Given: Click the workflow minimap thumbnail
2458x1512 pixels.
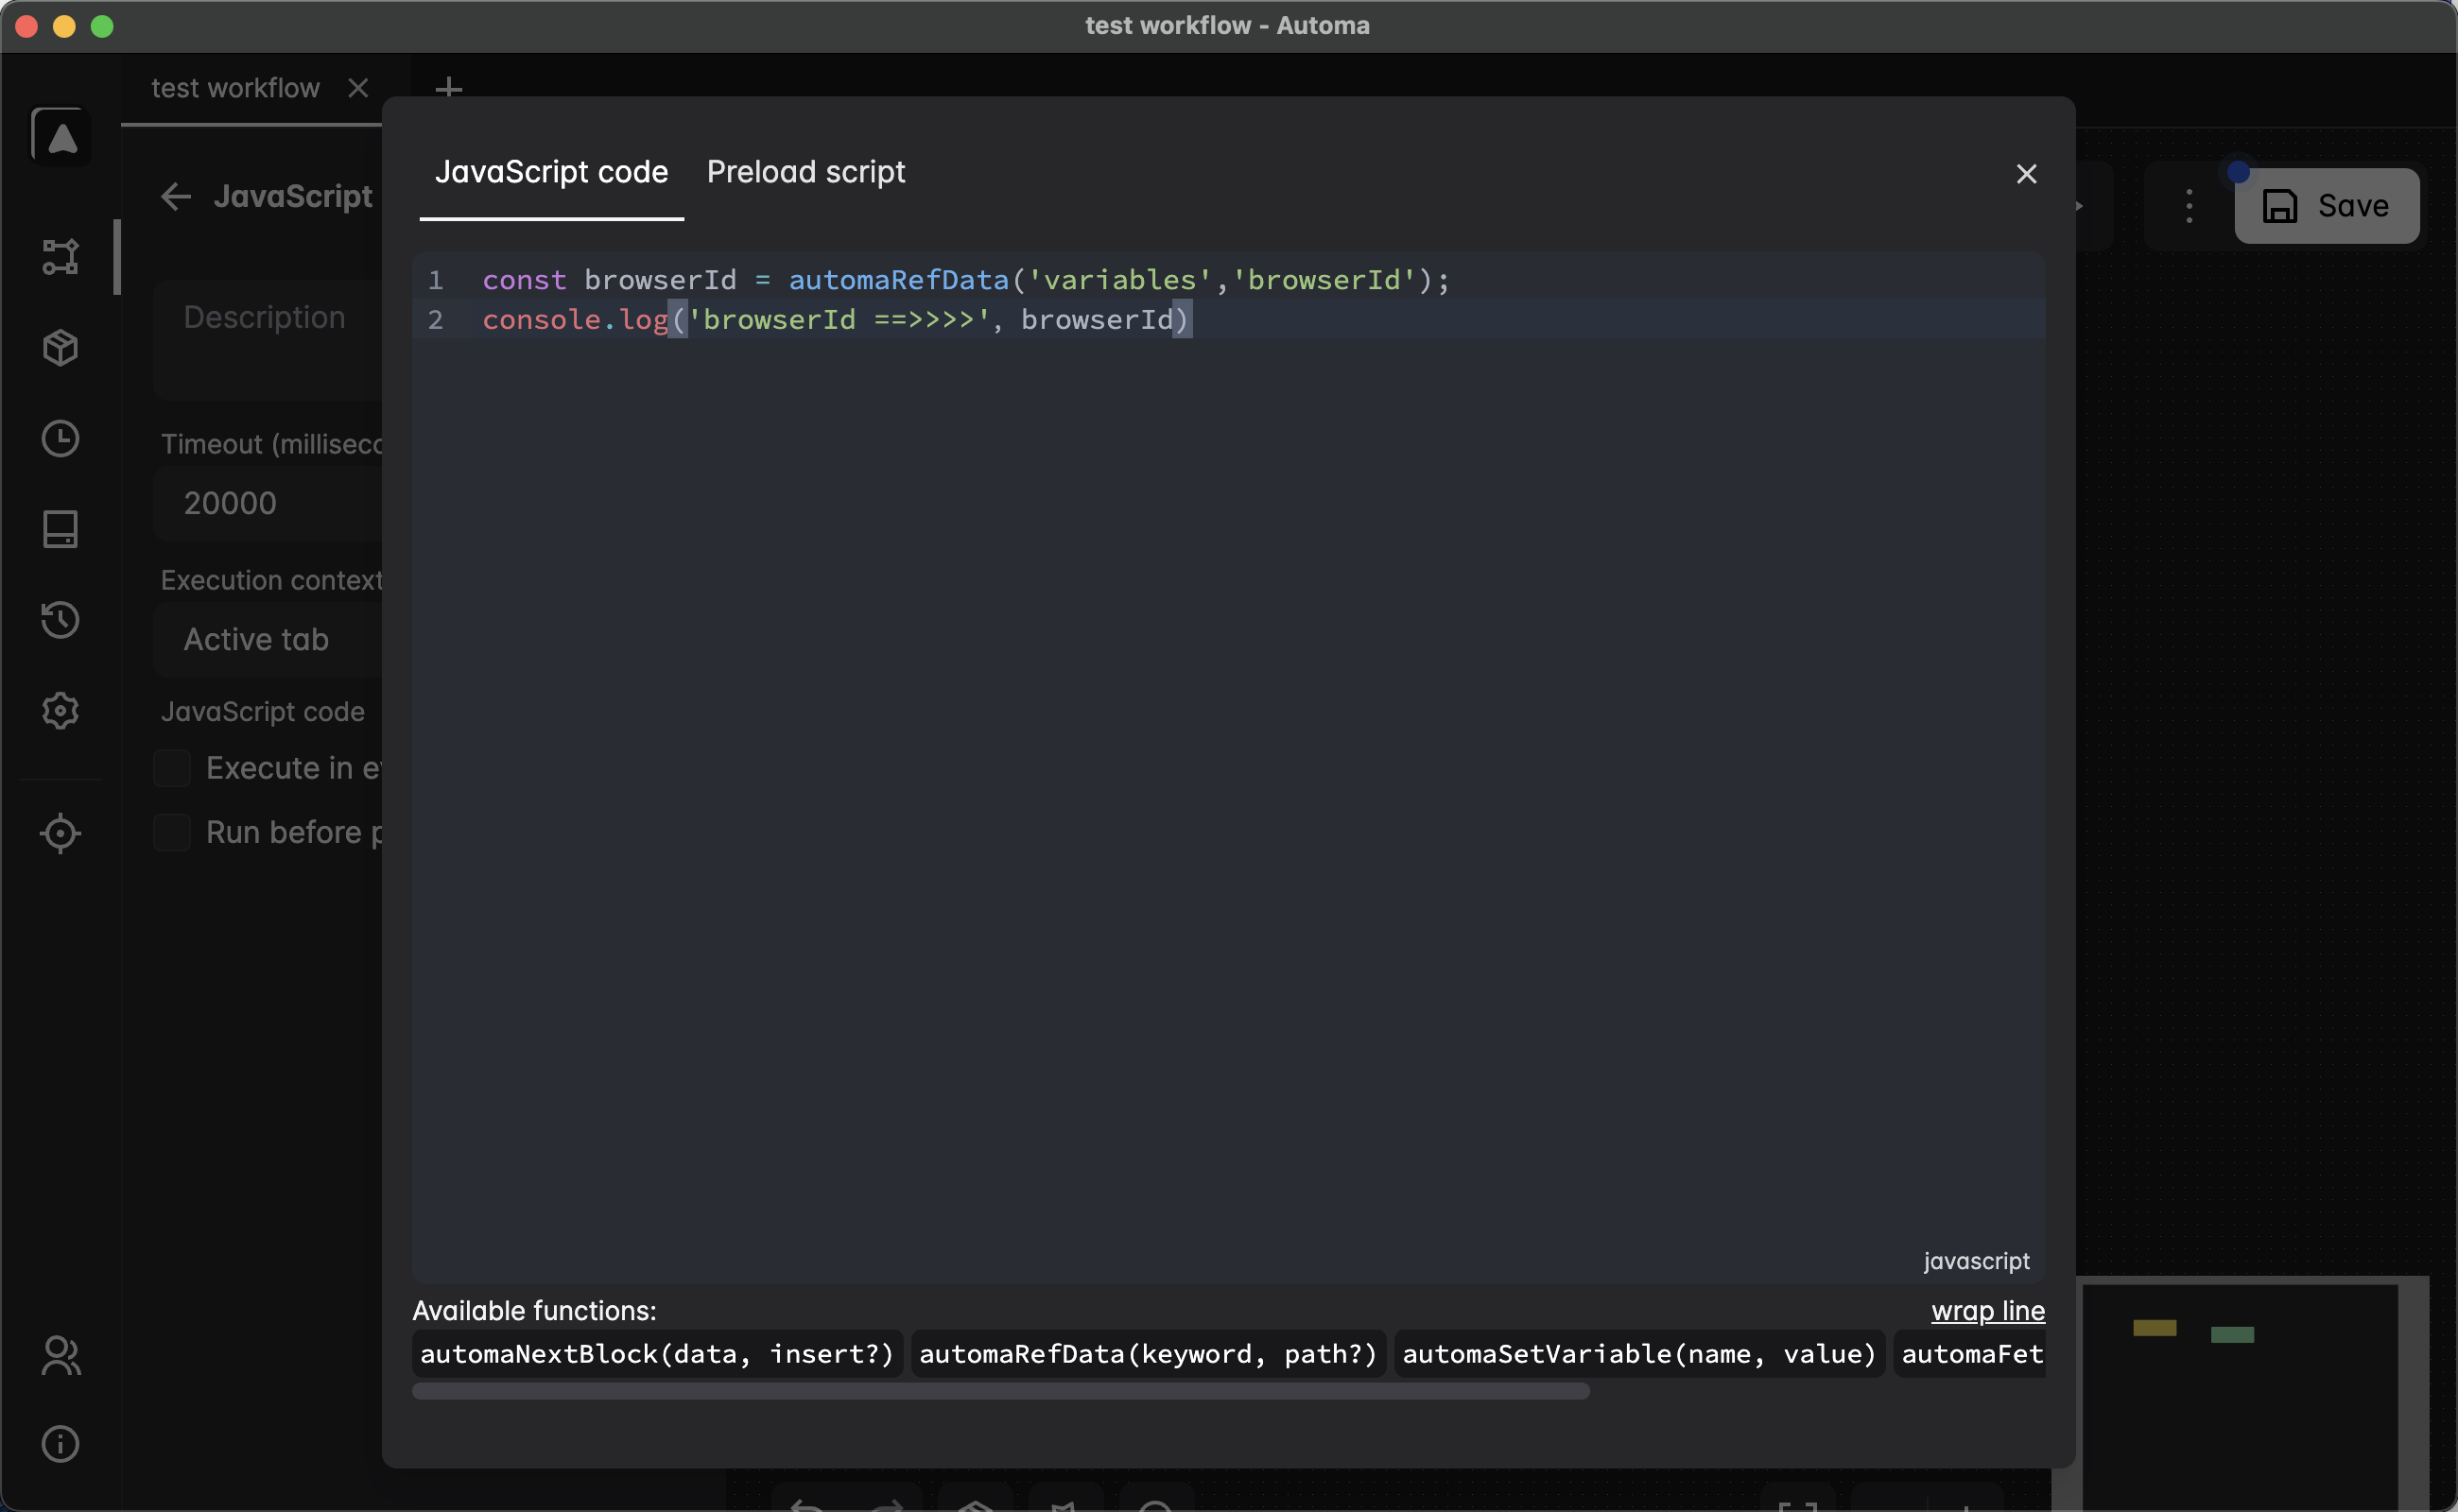Looking at the screenshot, I should 2239,1396.
